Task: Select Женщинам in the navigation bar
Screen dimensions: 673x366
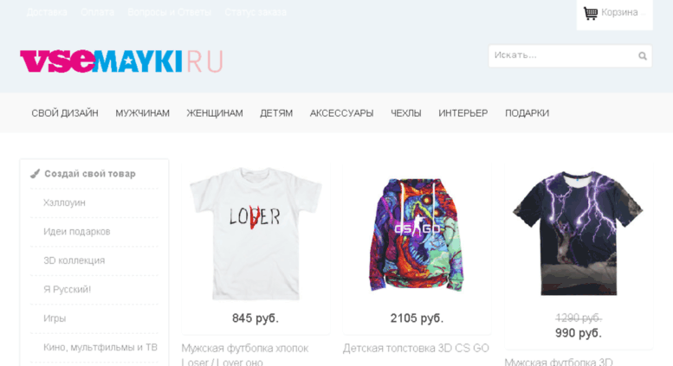Action: click(x=215, y=113)
